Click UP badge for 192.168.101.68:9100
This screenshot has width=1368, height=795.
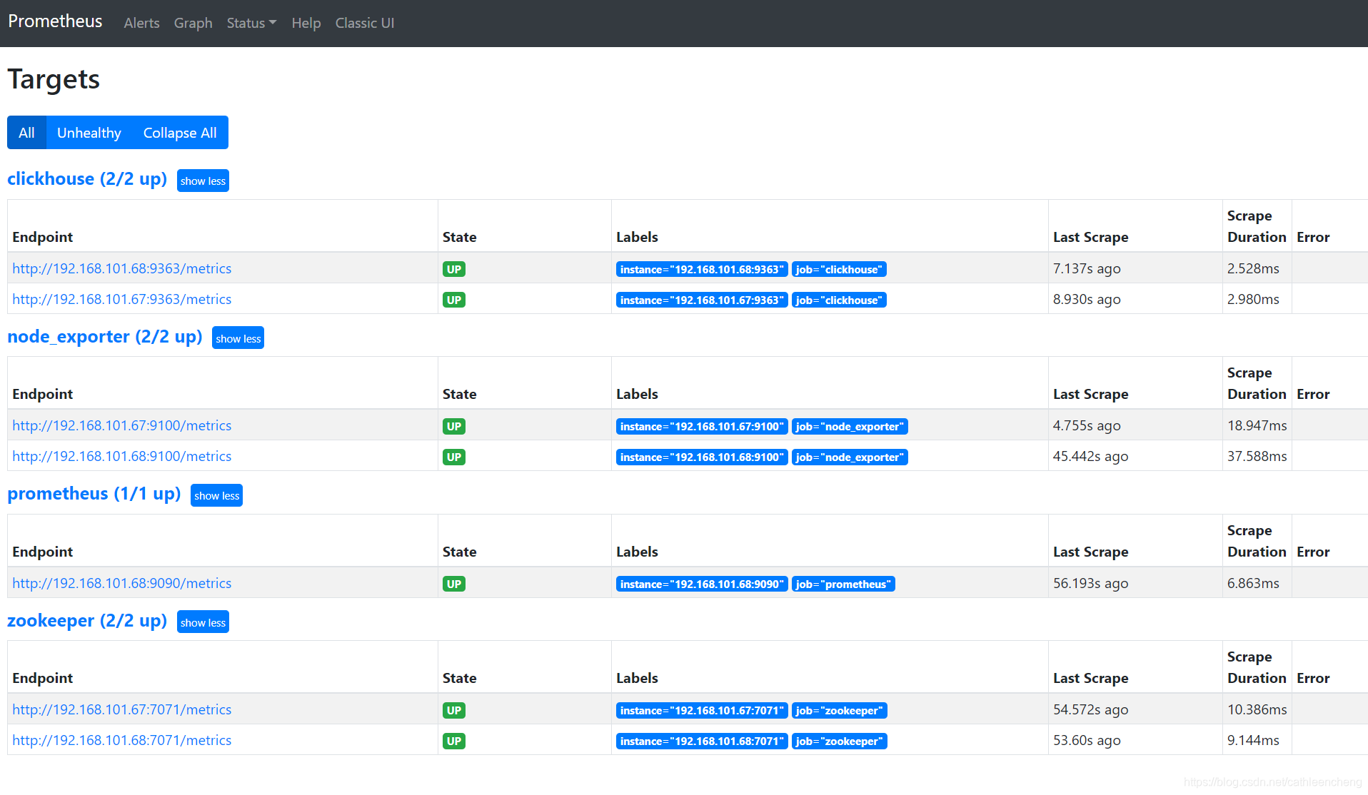[454, 457]
